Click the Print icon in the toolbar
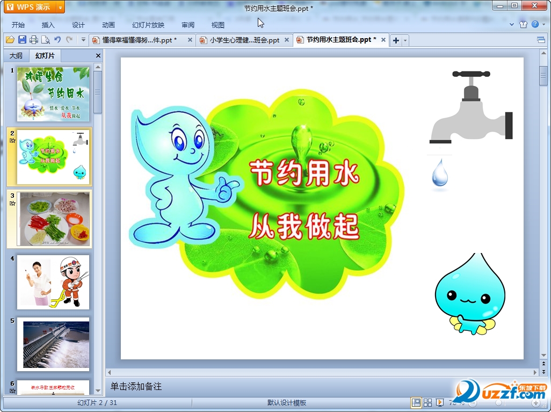 click(34, 40)
